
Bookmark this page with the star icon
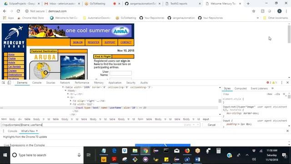click(x=254, y=11)
